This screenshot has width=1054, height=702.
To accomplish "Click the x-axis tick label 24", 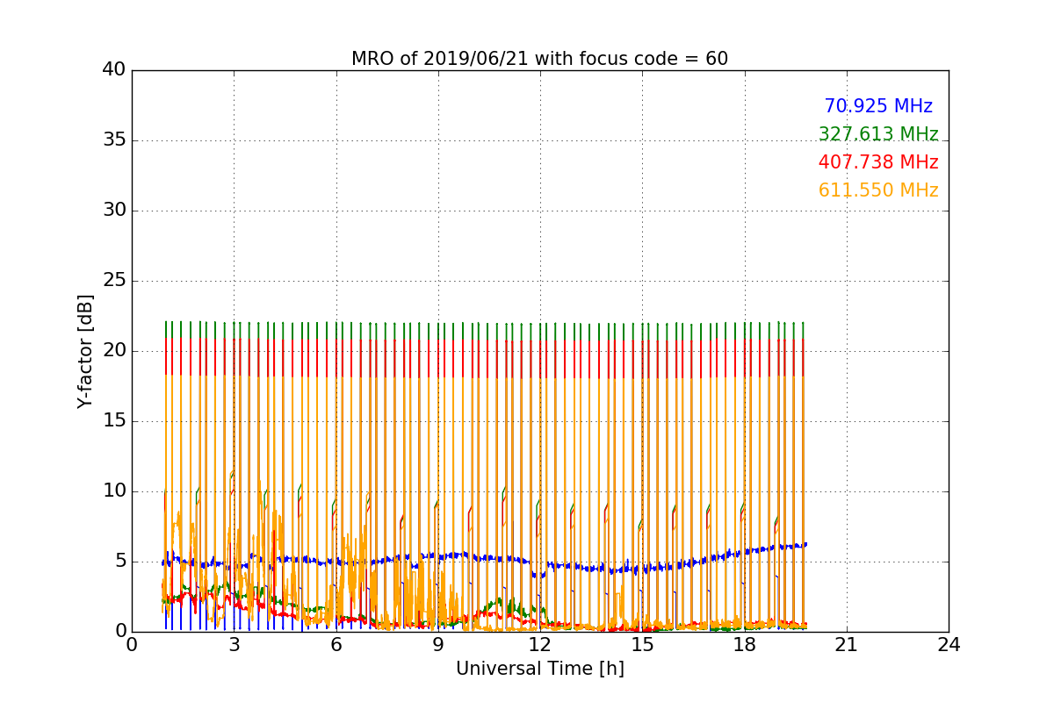I will click(x=949, y=644).
